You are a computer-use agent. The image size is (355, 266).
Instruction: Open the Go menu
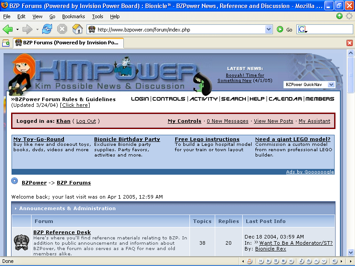pyautogui.click(x=52, y=16)
